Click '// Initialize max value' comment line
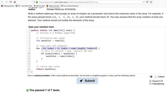167x93 pixels. point(50,38)
